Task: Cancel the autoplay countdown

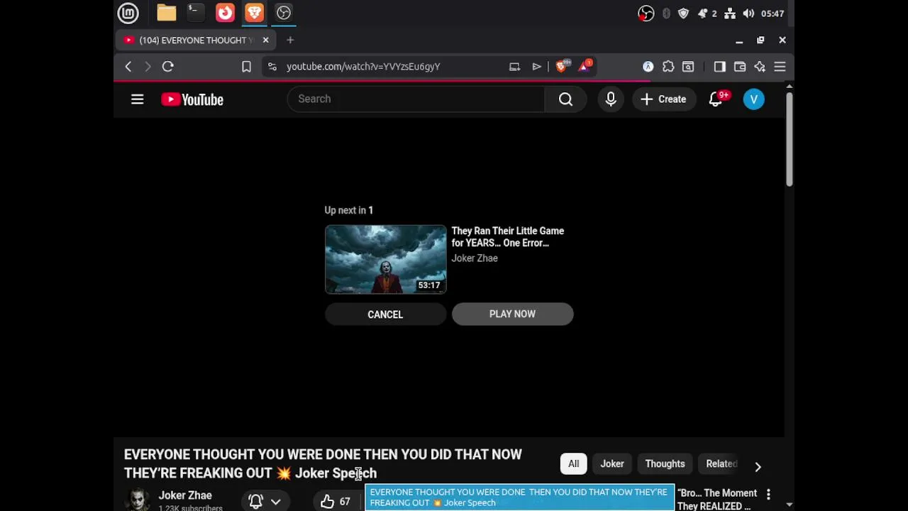Action: [x=385, y=314]
